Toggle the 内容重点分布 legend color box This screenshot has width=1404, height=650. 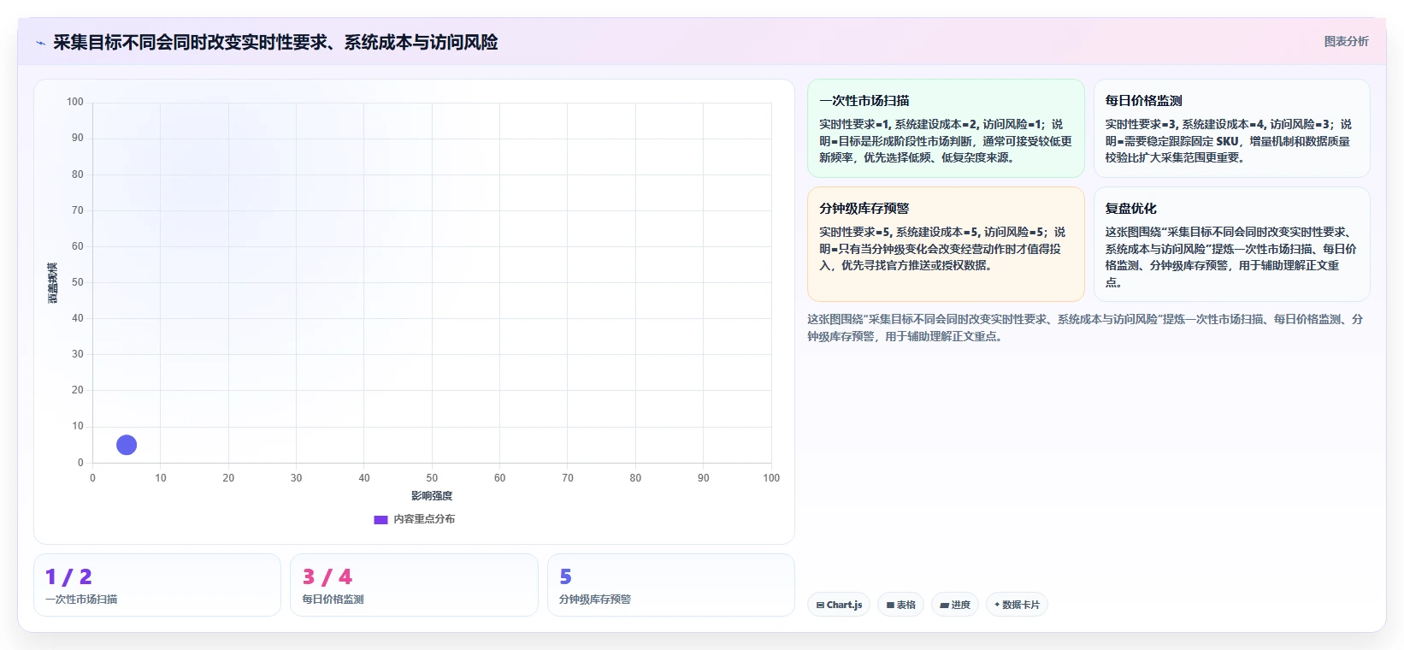(380, 519)
